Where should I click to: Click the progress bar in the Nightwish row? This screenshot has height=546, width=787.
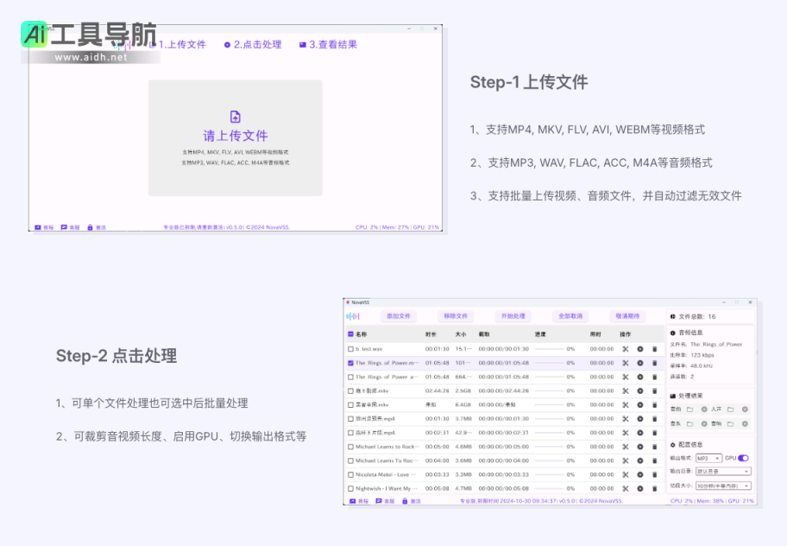pyautogui.click(x=549, y=488)
